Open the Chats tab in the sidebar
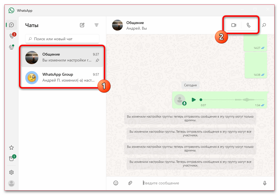 11,25
